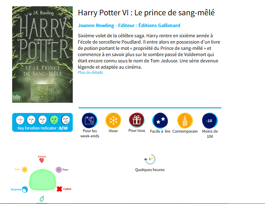
Task: Select the Joie sun emotion icon
Action: point(24,169)
